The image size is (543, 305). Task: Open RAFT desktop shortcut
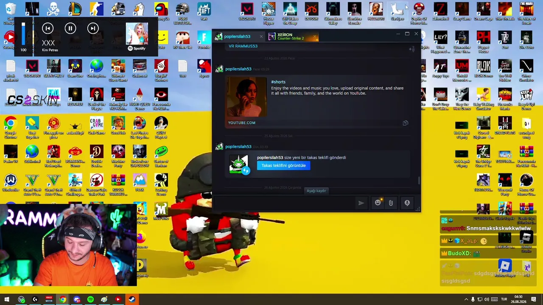(204, 11)
